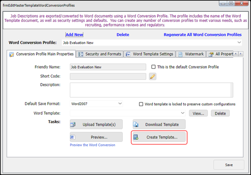Click into the Friendly Name field

point(108,67)
